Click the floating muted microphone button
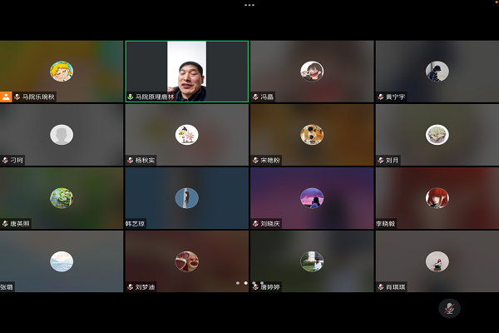499x333 pixels. coord(449,308)
